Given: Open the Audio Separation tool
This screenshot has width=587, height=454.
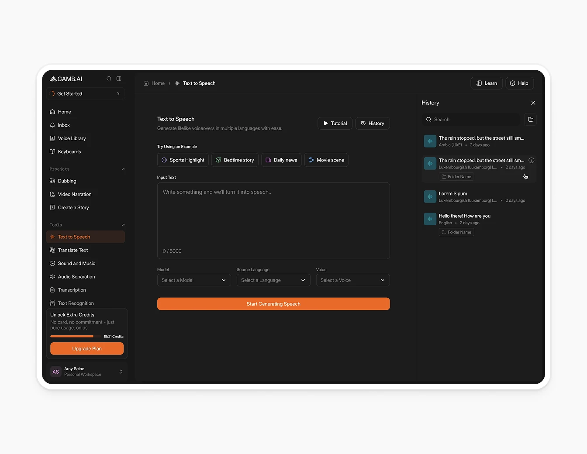Looking at the screenshot, I should pos(76,277).
